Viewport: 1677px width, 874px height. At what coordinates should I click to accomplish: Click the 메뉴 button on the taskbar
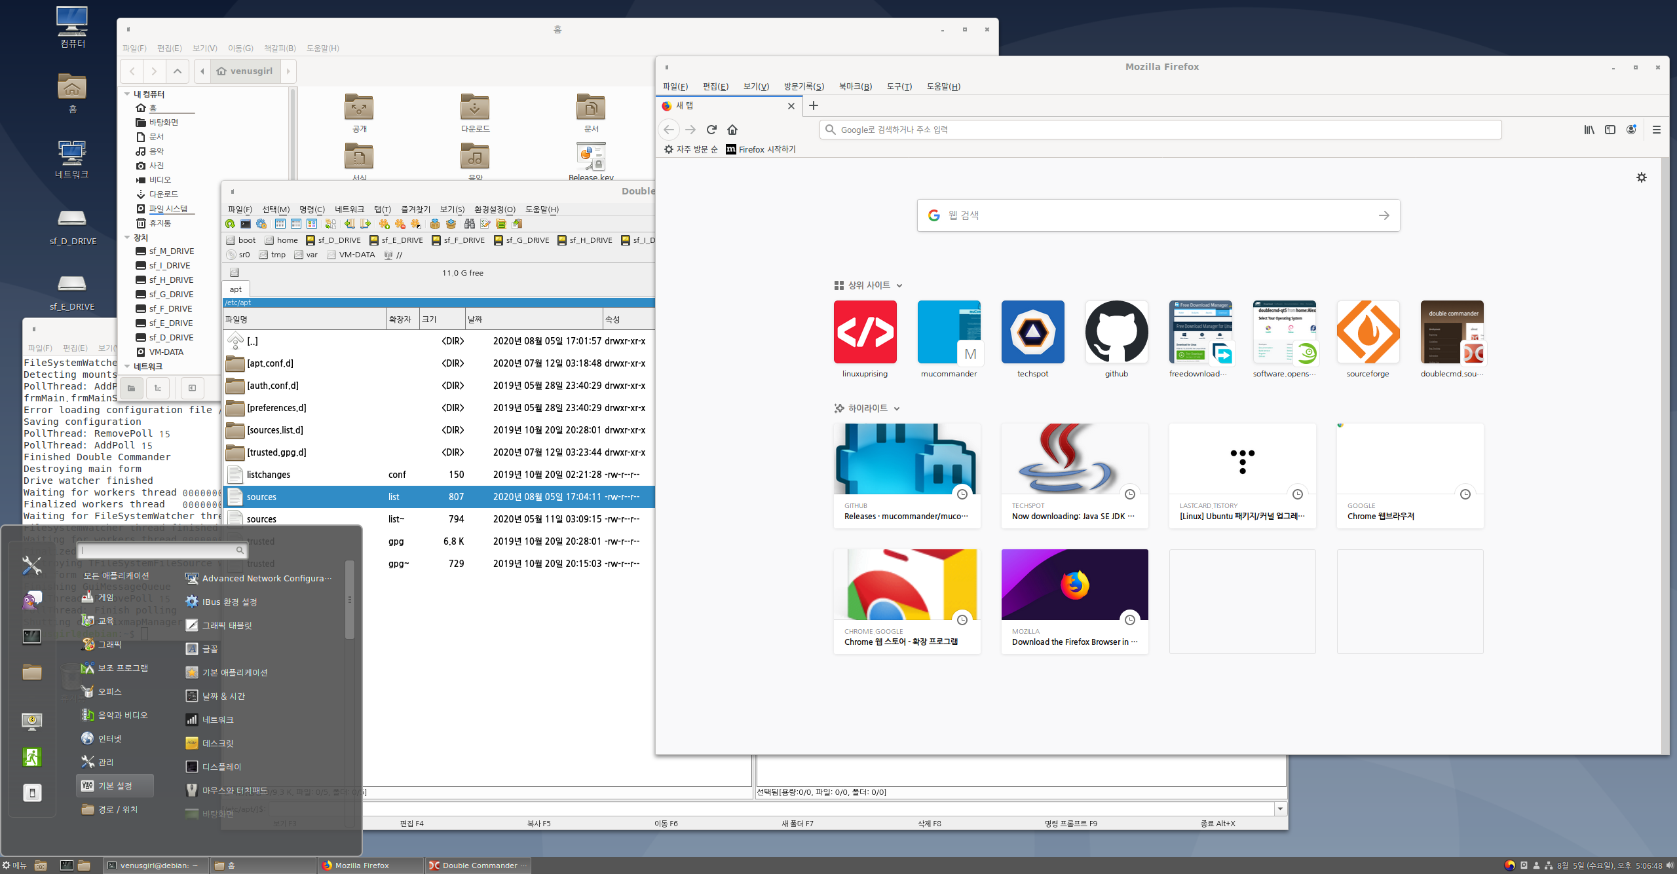(14, 865)
